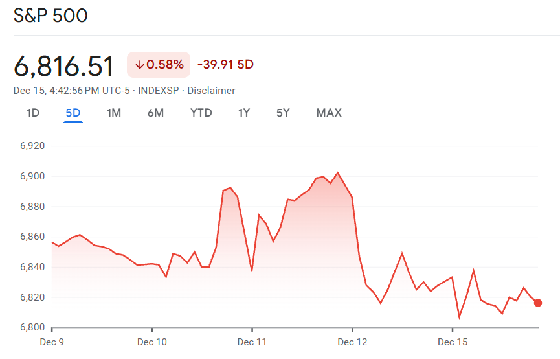The image size is (560, 359).
Task: Click the 6,920 y-axis label
Action: 32,146
